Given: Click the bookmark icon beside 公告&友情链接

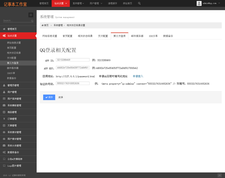Looking at the screenshot, I should tap(4, 159).
